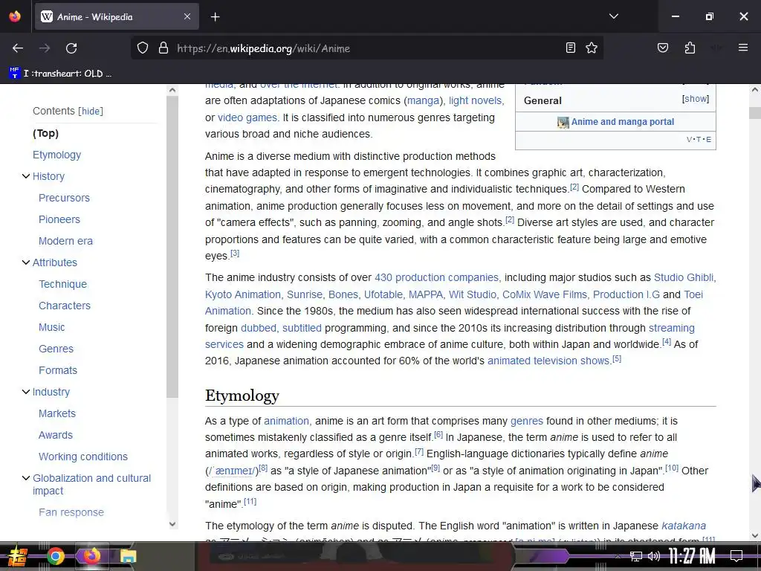Click the page scrollbar down arrow

pyautogui.click(x=755, y=535)
